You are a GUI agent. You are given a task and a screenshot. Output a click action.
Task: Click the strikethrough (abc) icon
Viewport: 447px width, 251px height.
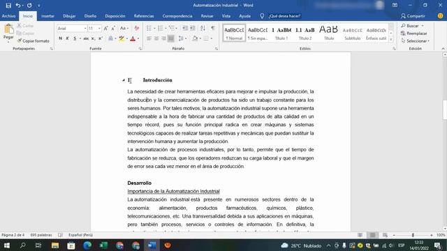[86, 38]
